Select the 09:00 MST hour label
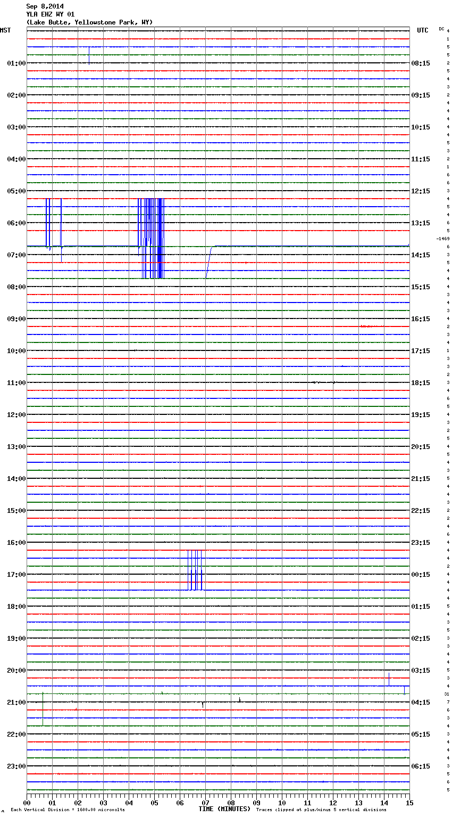Image resolution: width=452 pixels, height=817 pixels. tap(16, 319)
